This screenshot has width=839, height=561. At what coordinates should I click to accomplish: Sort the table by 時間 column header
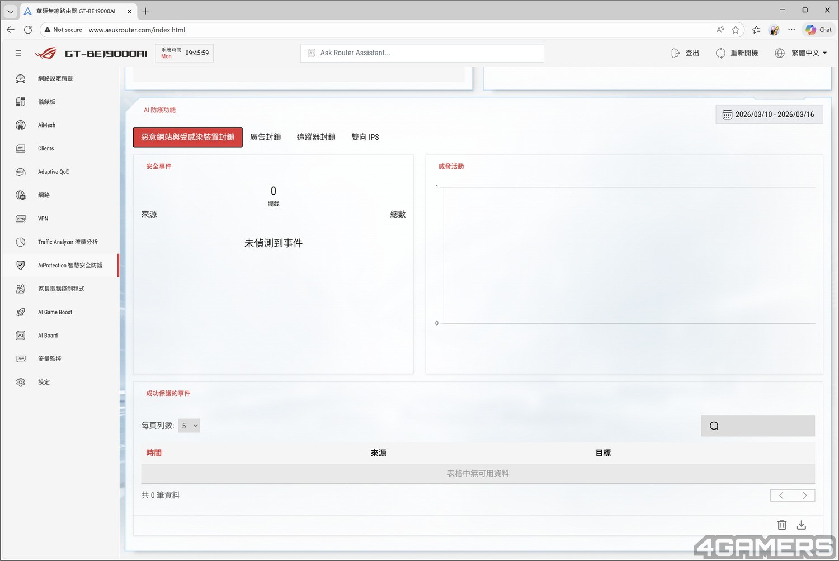point(154,453)
